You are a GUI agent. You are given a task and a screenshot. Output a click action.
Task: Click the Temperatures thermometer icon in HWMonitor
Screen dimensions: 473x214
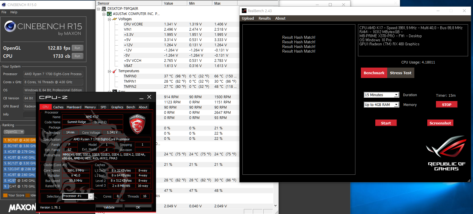pos(114,71)
